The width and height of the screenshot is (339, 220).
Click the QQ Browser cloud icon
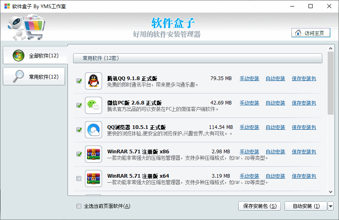(93, 130)
